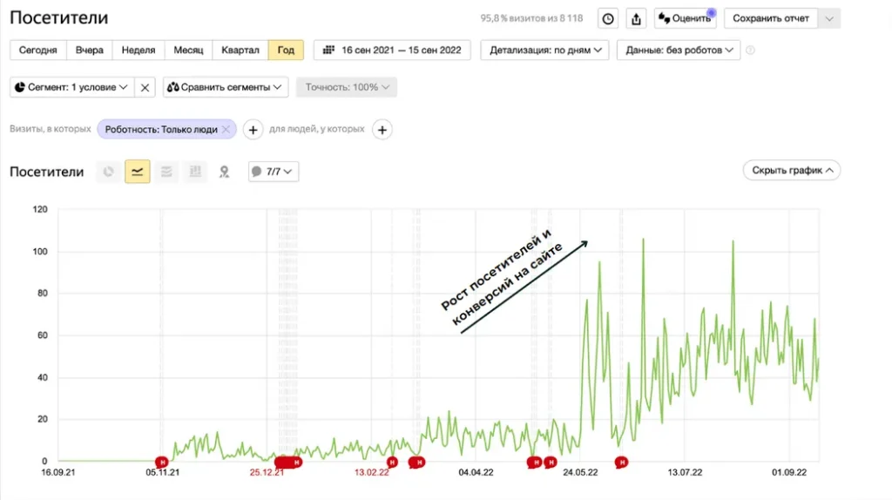Click the export/share report icon
The width and height of the screenshot is (892, 500).
click(x=636, y=18)
